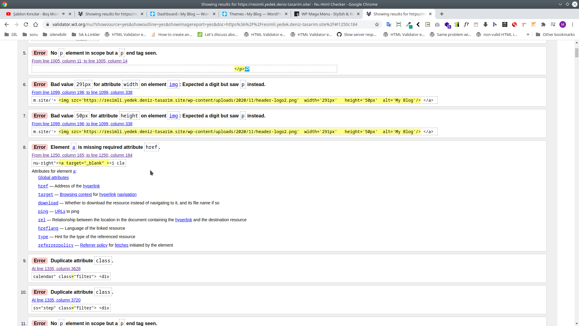Open the Global attributes link
The width and height of the screenshot is (579, 326).
coord(53,177)
